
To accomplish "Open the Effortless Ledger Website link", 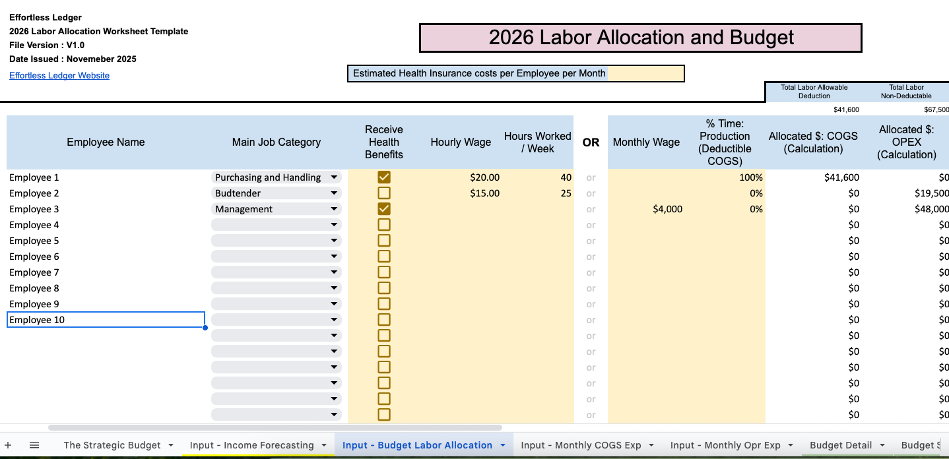I will click(x=59, y=75).
